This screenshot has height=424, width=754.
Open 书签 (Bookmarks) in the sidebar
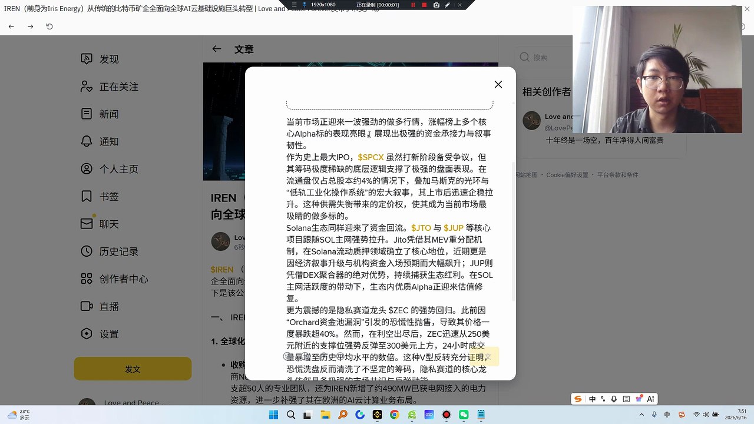[x=100, y=197]
